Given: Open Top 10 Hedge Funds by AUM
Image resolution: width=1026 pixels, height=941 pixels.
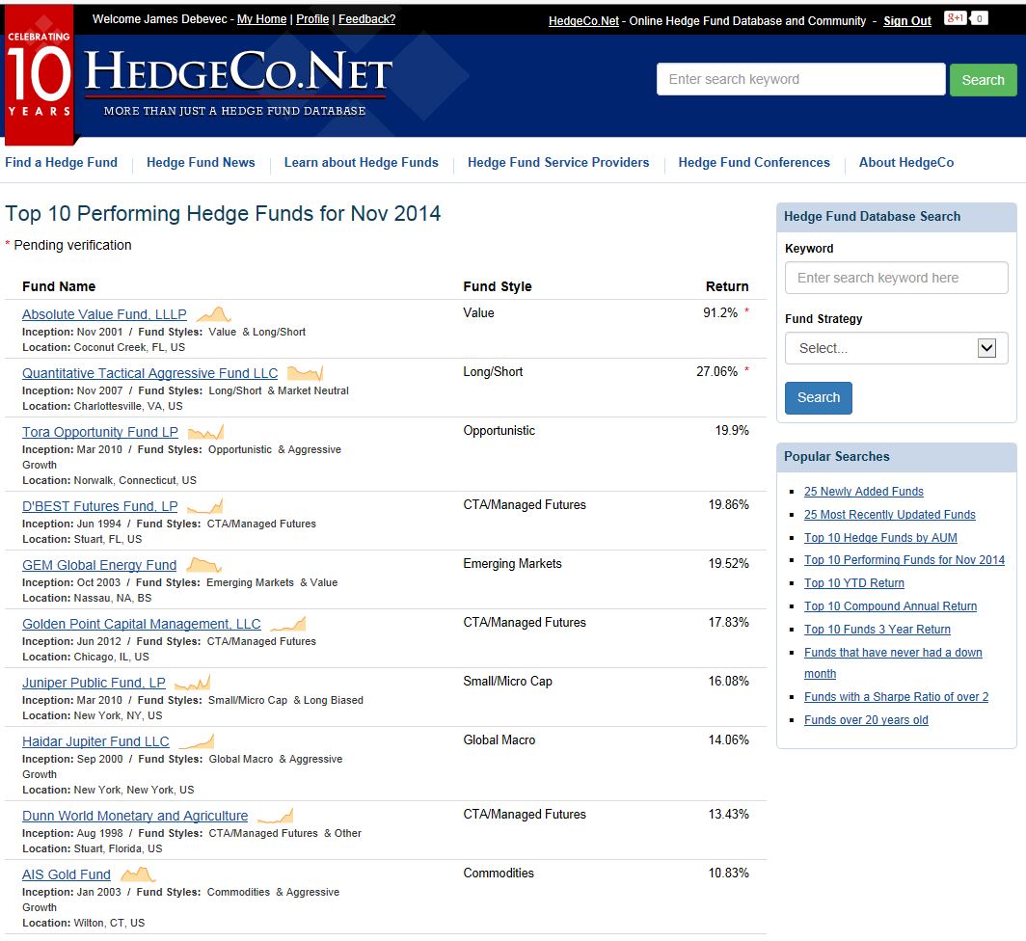Looking at the screenshot, I should click(880, 537).
